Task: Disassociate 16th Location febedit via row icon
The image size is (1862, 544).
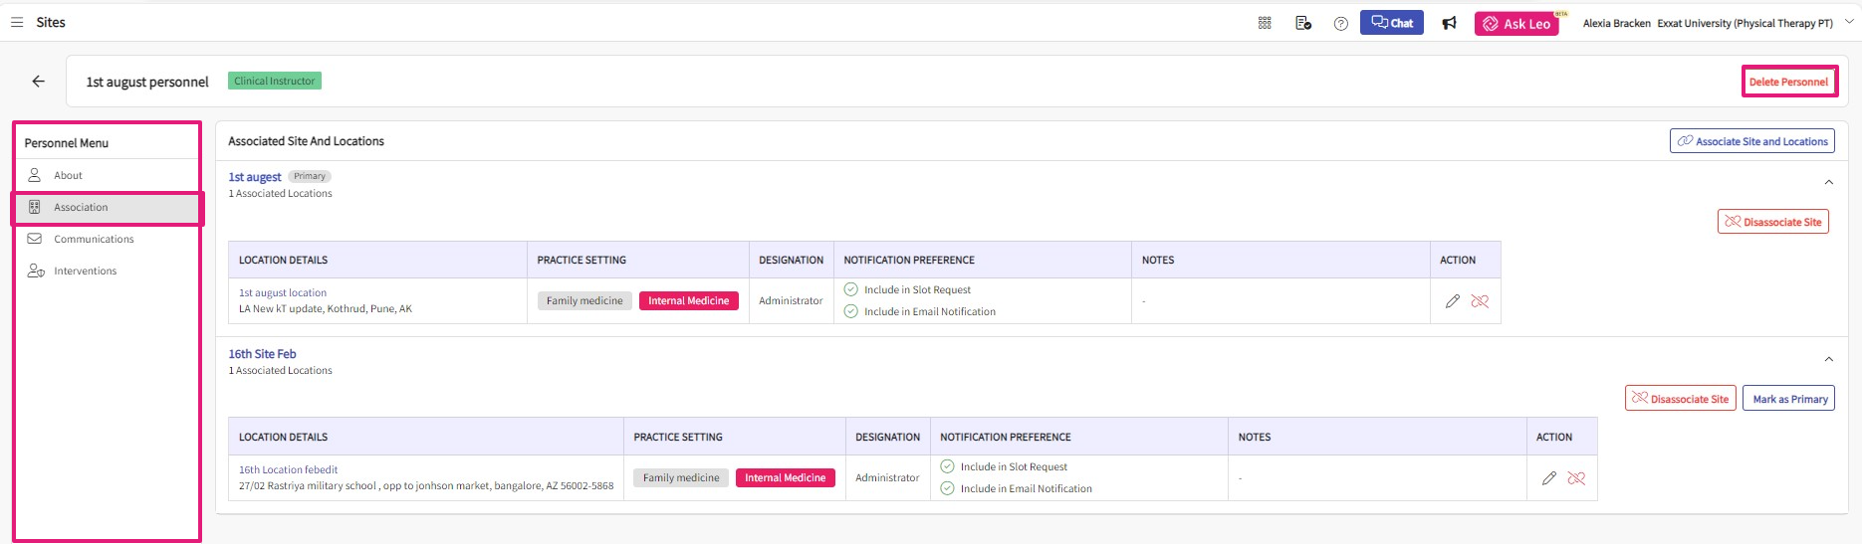Action: (1576, 478)
